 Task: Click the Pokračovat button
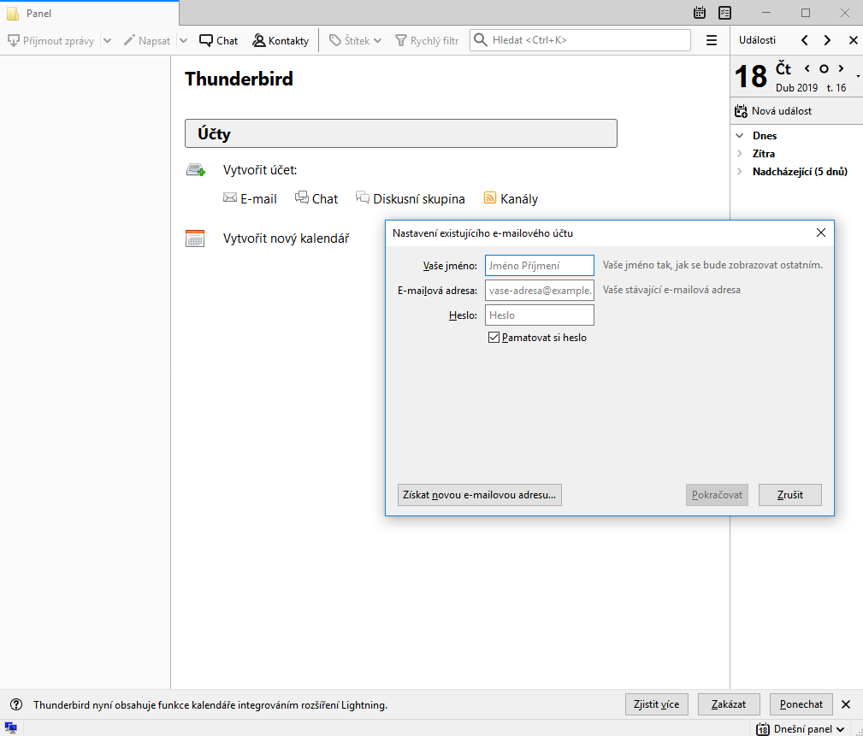[717, 495]
